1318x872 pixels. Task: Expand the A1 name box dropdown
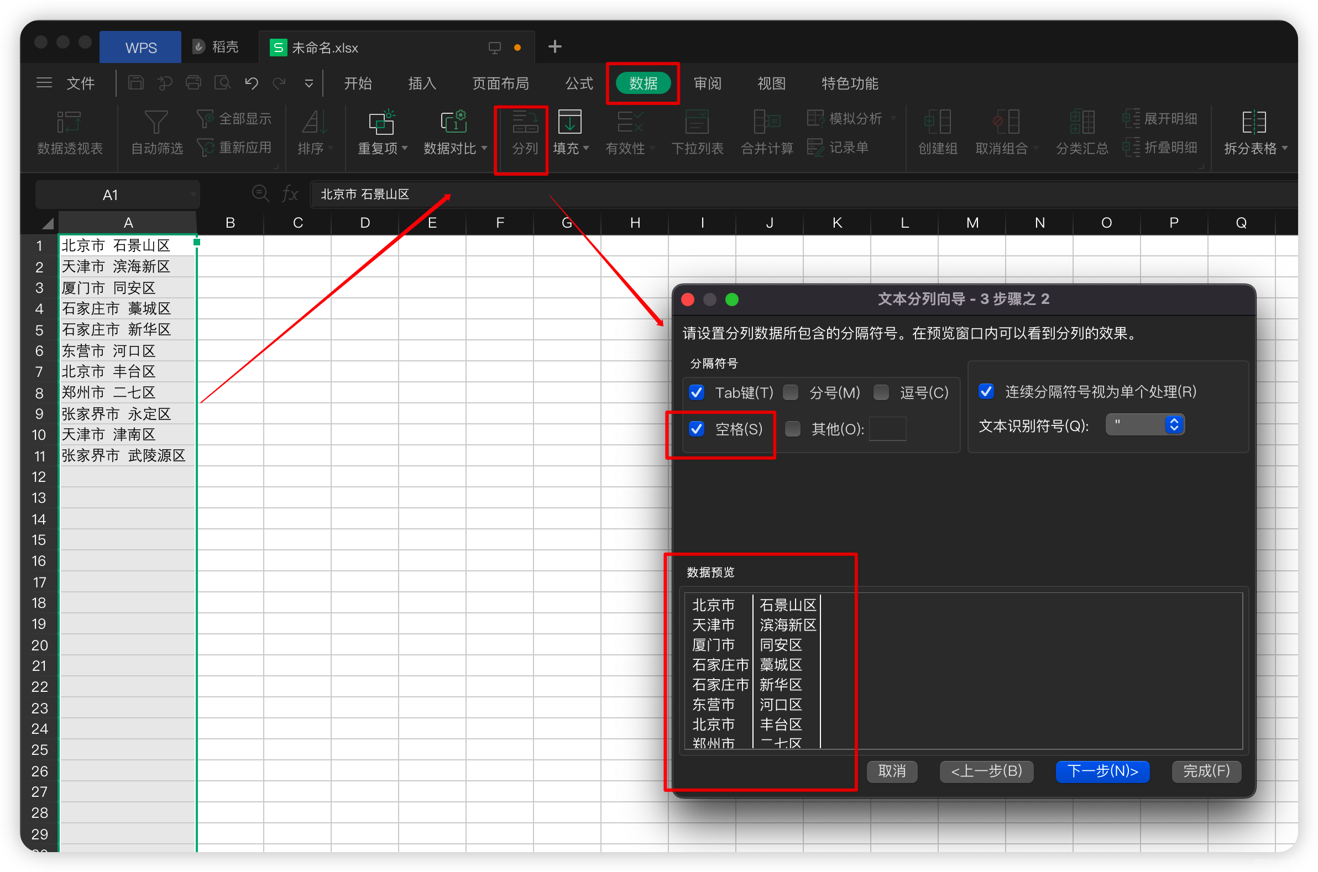point(192,195)
